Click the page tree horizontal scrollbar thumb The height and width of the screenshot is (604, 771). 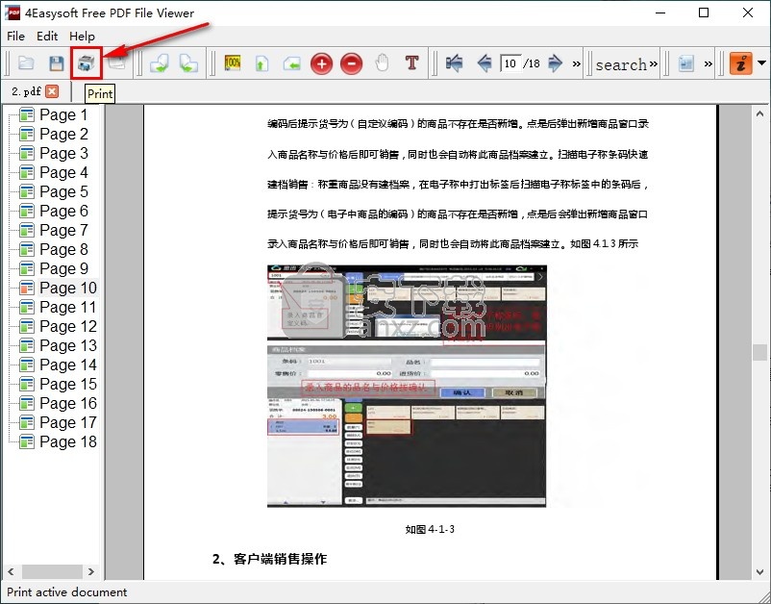tap(52, 571)
